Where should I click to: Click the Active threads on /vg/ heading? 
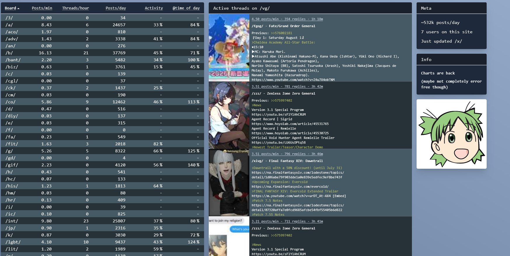click(241, 8)
